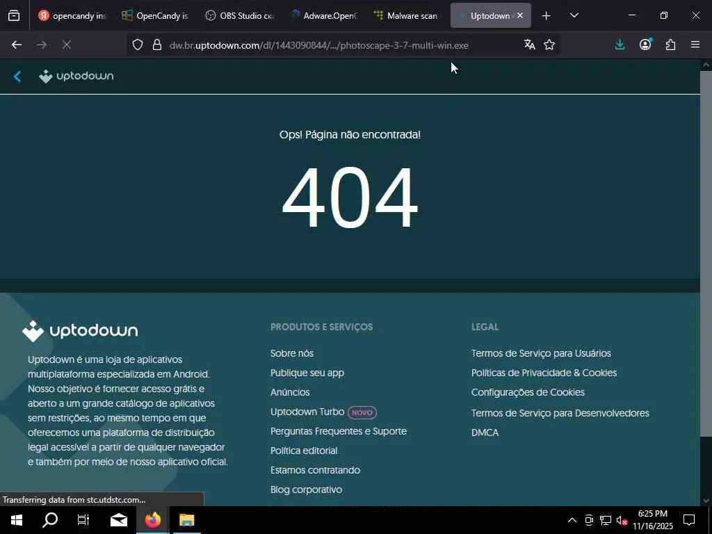The image size is (712, 534).
Task: Open the downloads panel
Action: coord(620,44)
